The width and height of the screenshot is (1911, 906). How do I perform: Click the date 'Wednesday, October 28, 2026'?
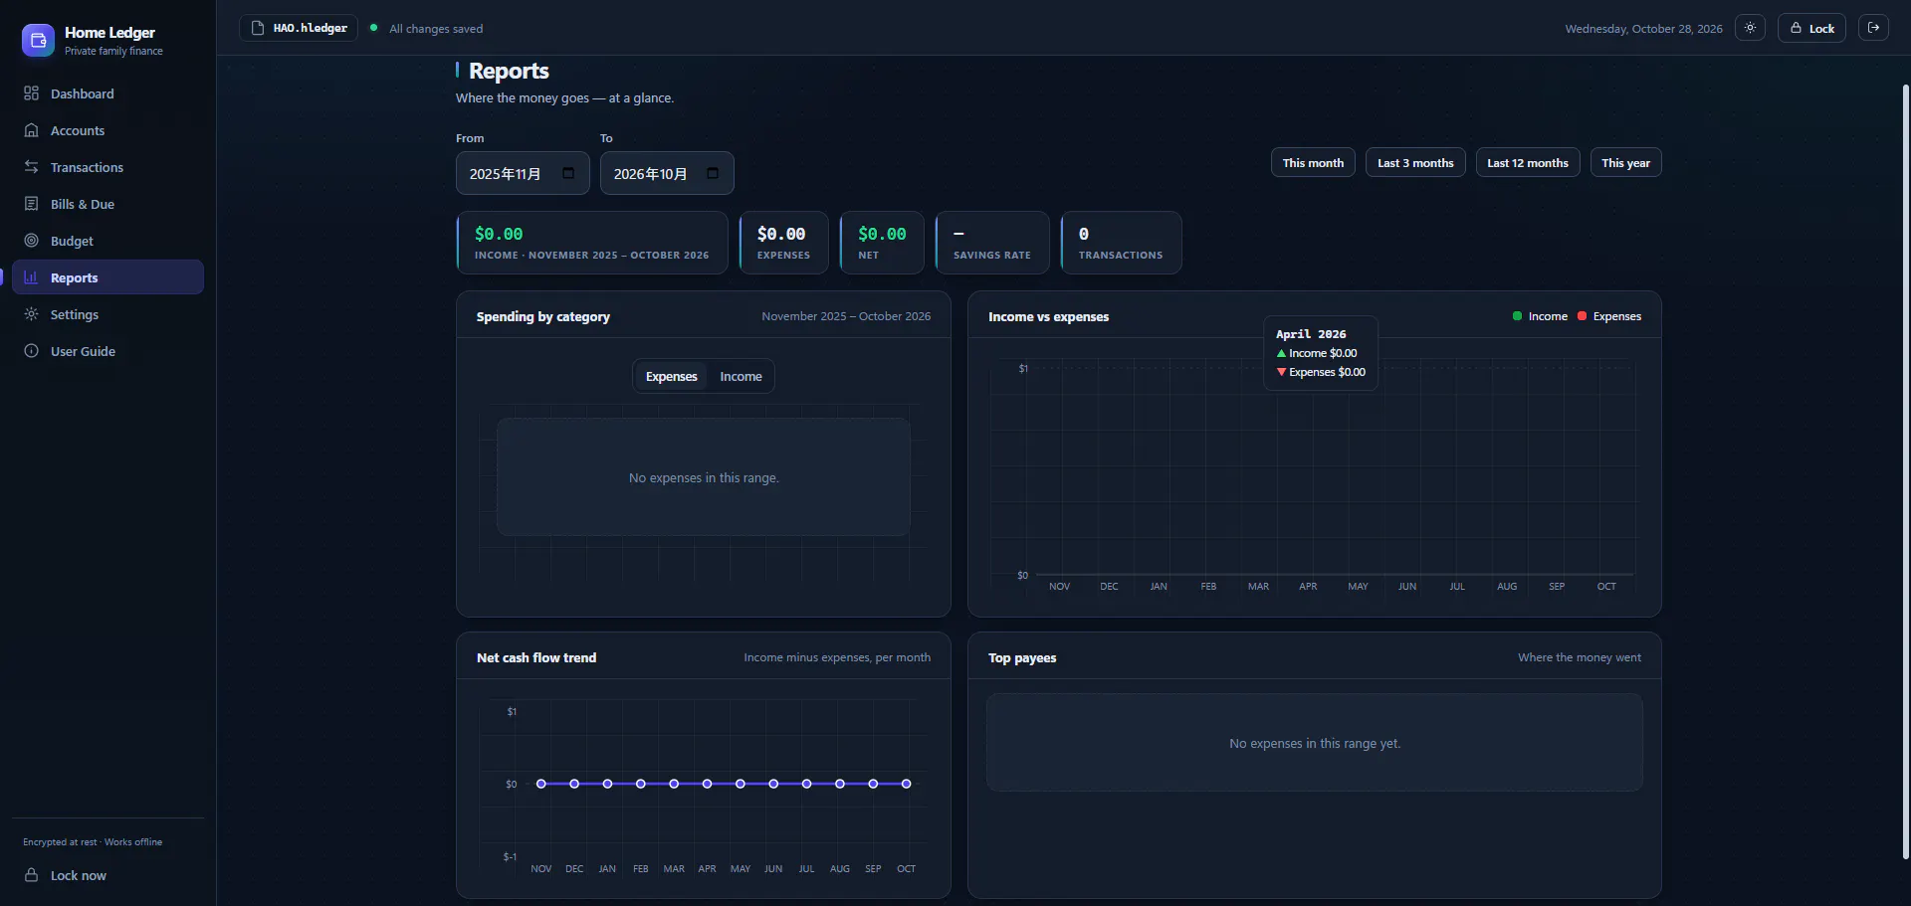pos(1643,29)
